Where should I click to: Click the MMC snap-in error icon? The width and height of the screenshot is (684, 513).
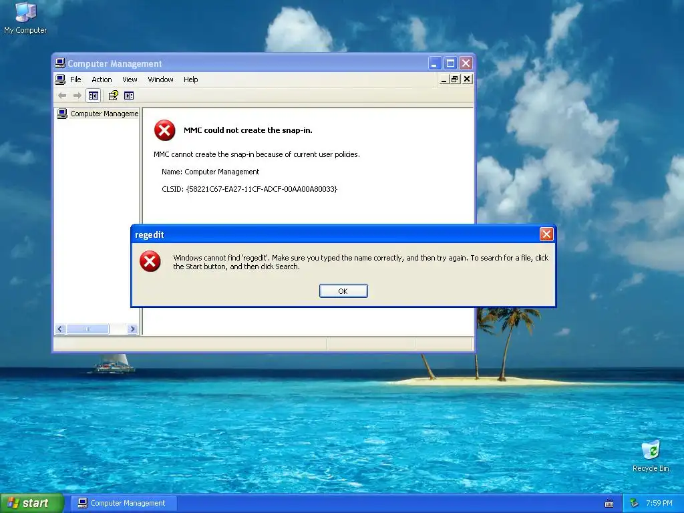click(x=164, y=130)
